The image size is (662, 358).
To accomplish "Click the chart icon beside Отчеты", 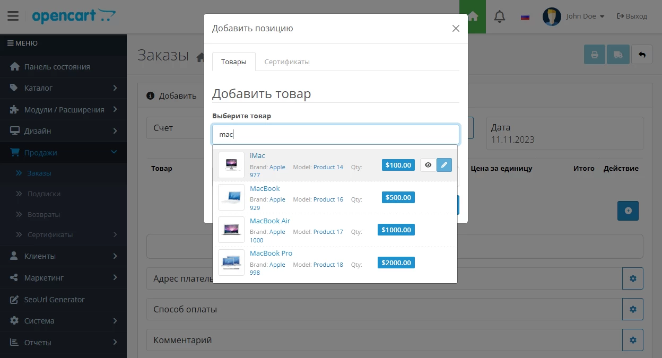I will pyautogui.click(x=14, y=343).
